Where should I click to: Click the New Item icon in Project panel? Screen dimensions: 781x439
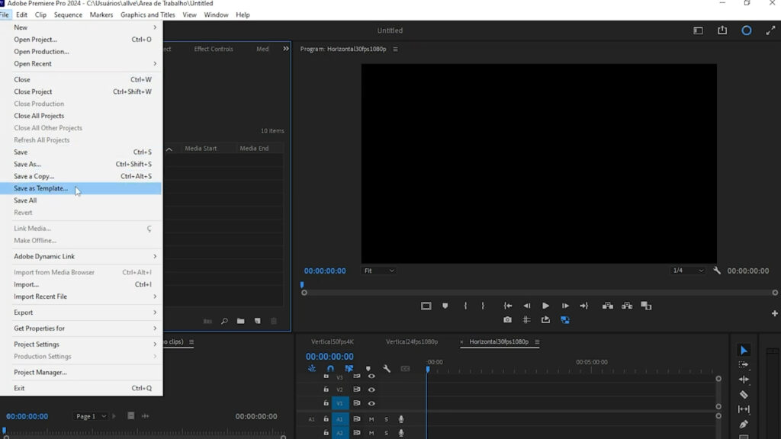pos(258,321)
